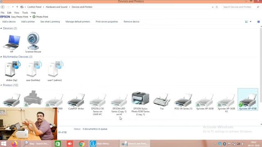Open the File menu
This screenshot has height=147, width=262.
point(2,13)
